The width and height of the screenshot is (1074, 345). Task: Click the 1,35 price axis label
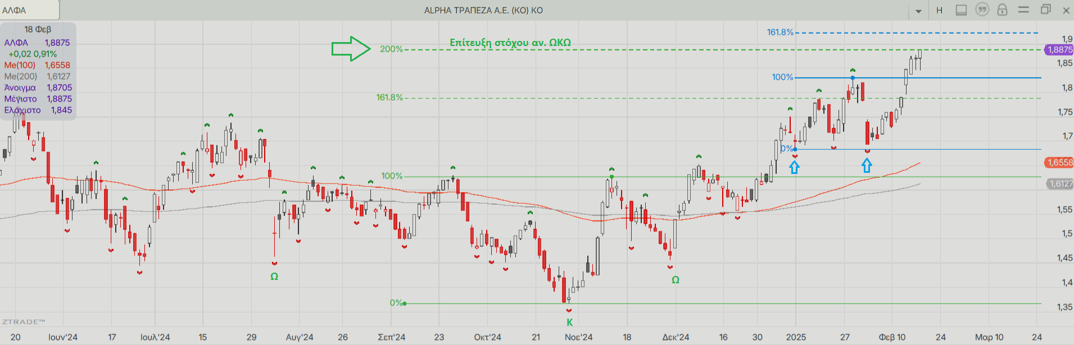[x=1064, y=307]
